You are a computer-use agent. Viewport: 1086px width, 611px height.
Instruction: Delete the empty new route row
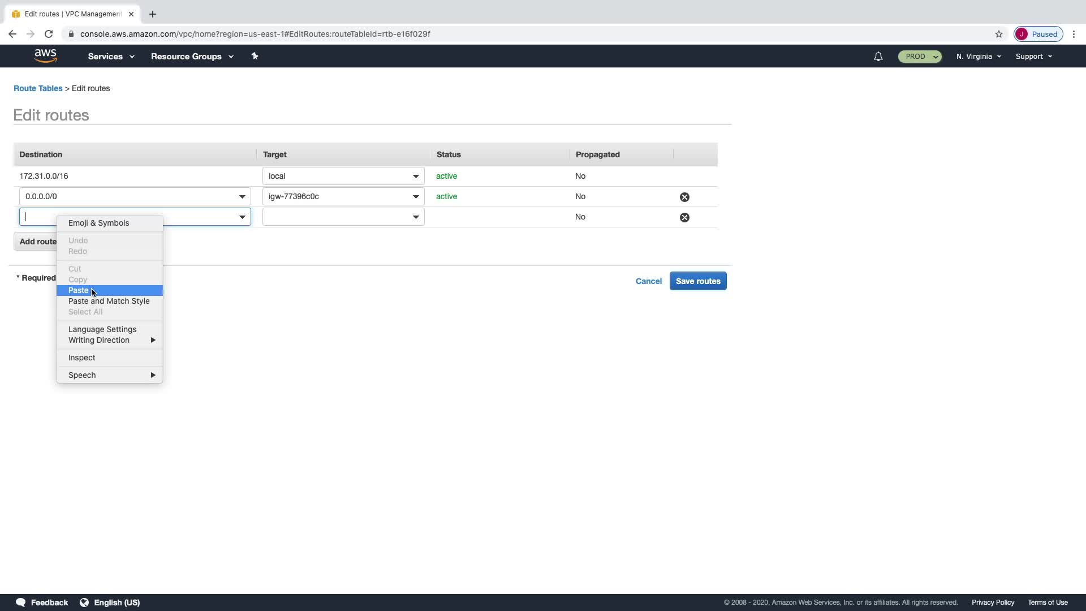coord(684,217)
